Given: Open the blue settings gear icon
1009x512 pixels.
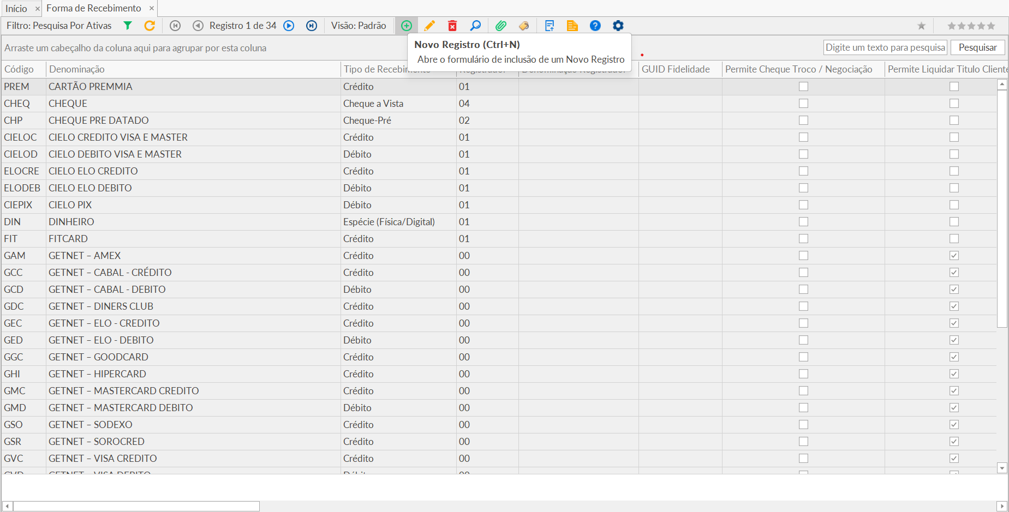Looking at the screenshot, I should [618, 26].
